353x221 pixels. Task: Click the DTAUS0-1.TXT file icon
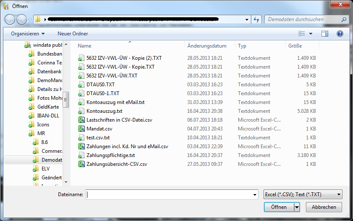(x=81, y=93)
